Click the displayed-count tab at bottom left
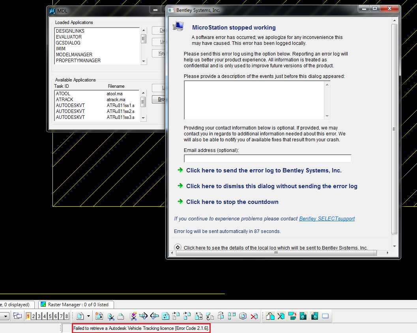Viewport: 417px width, 333px height. coord(15,304)
